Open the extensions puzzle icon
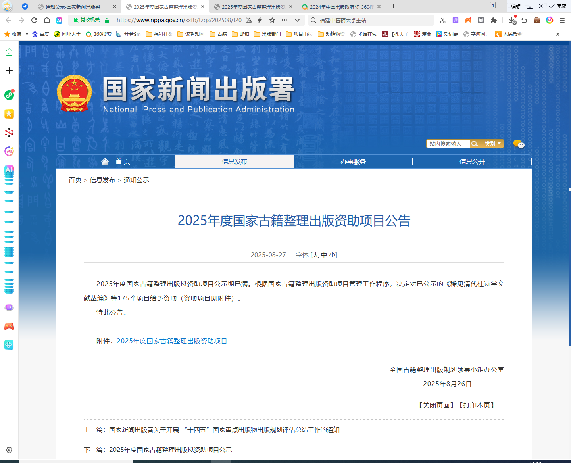571x463 pixels. (x=494, y=20)
